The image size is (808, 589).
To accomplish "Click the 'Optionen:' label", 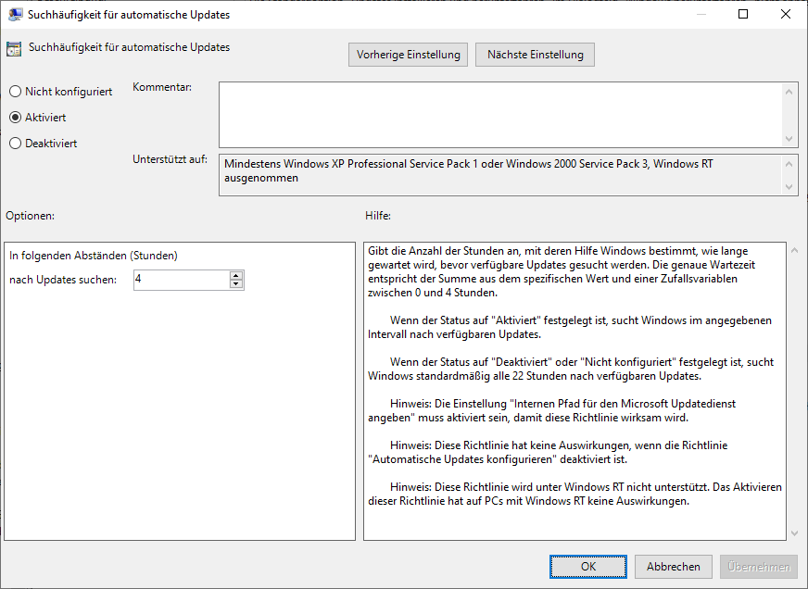I will 30,216.
